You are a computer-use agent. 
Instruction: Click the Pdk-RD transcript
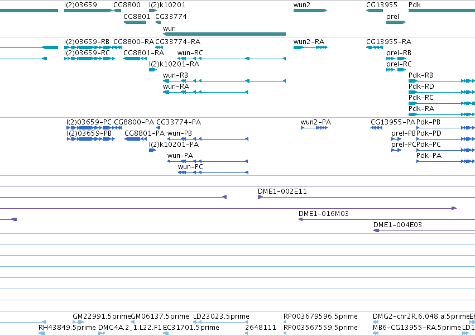442,92
